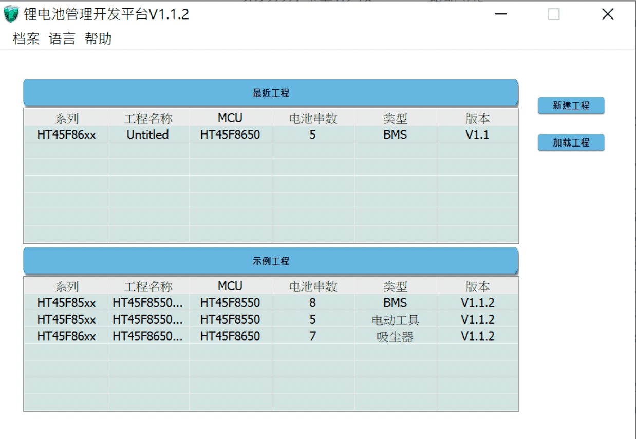The height and width of the screenshot is (439, 636).
Task: Select 类型 column header in 最近工程 table
Action: coord(395,118)
